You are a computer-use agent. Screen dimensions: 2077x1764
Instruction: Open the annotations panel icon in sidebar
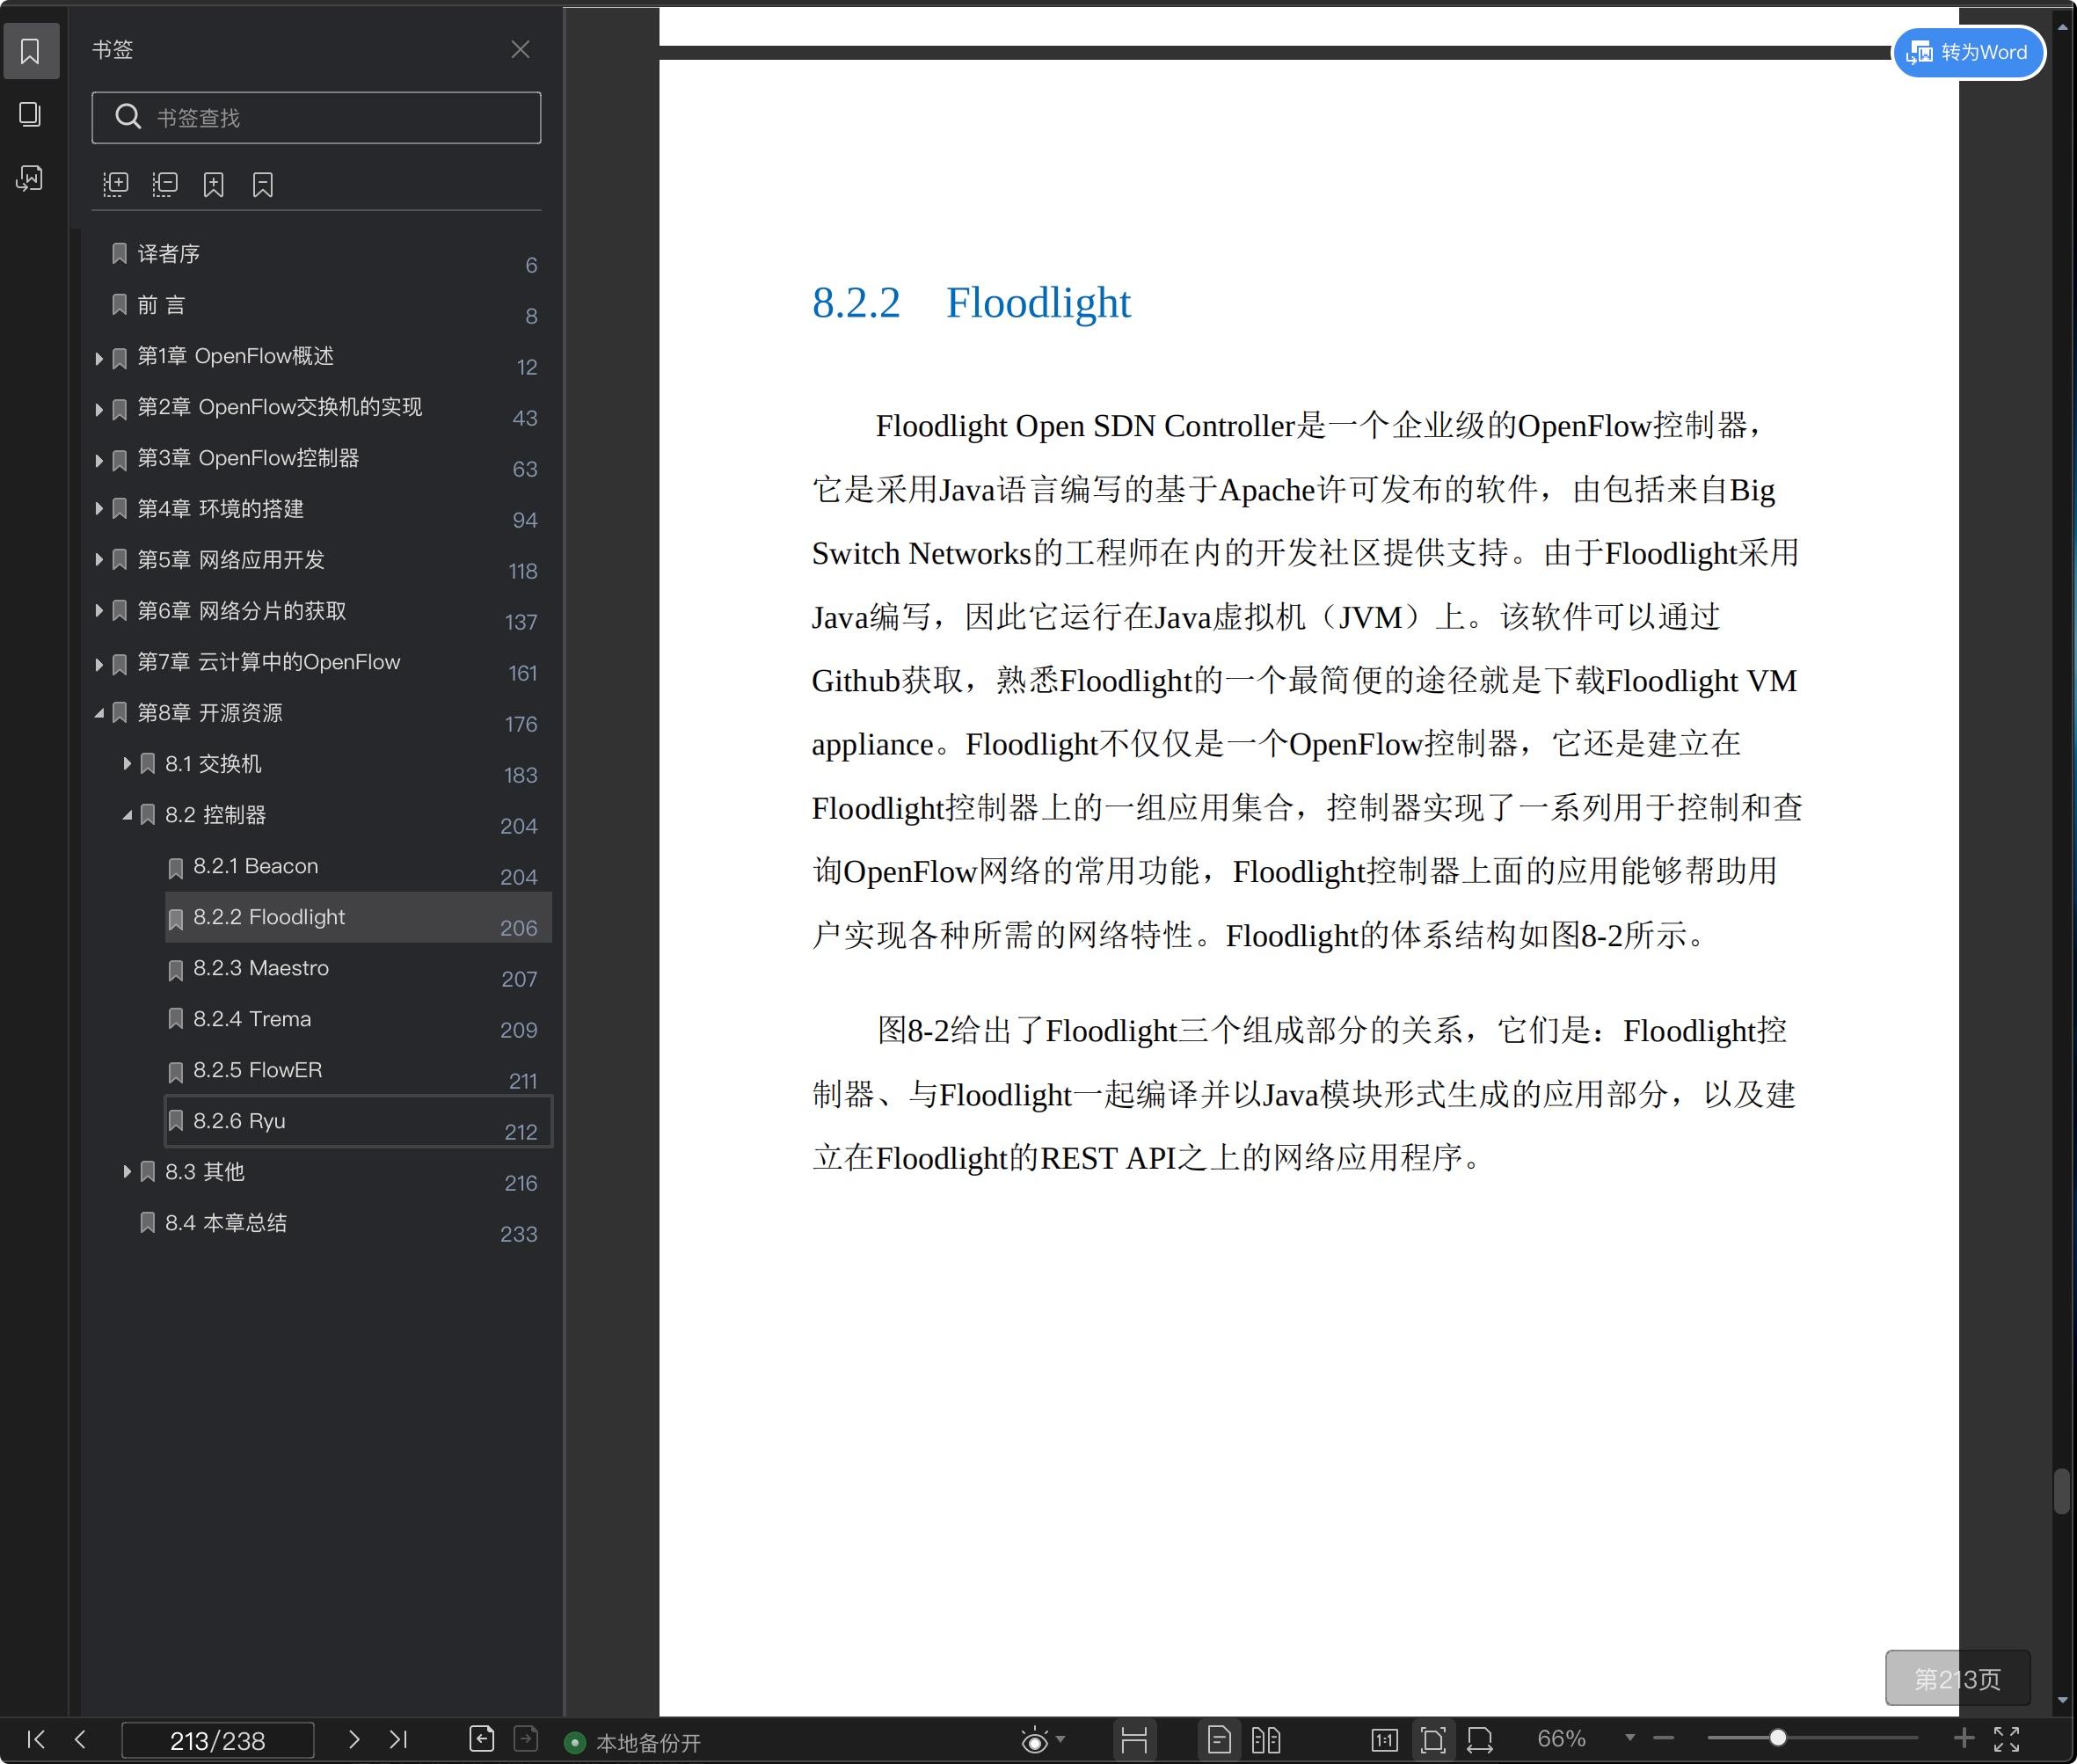[x=30, y=178]
